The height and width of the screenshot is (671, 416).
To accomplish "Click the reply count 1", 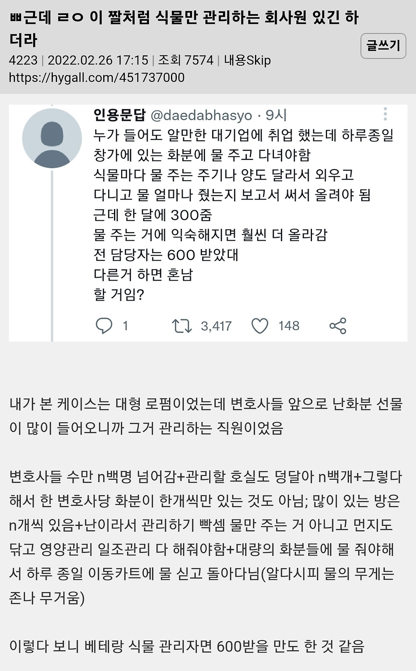I will click(125, 326).
